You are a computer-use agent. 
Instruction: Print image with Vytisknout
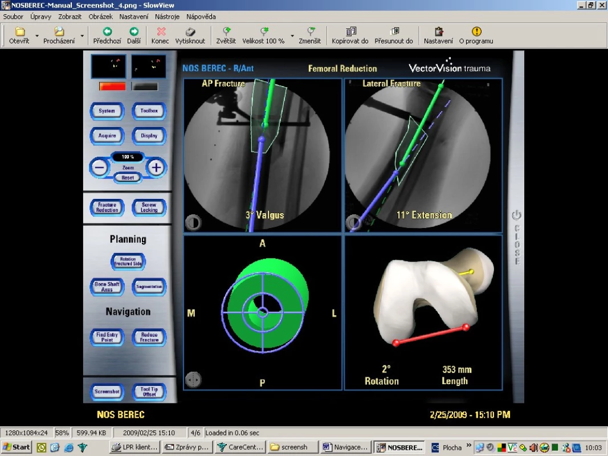point(190,36)
